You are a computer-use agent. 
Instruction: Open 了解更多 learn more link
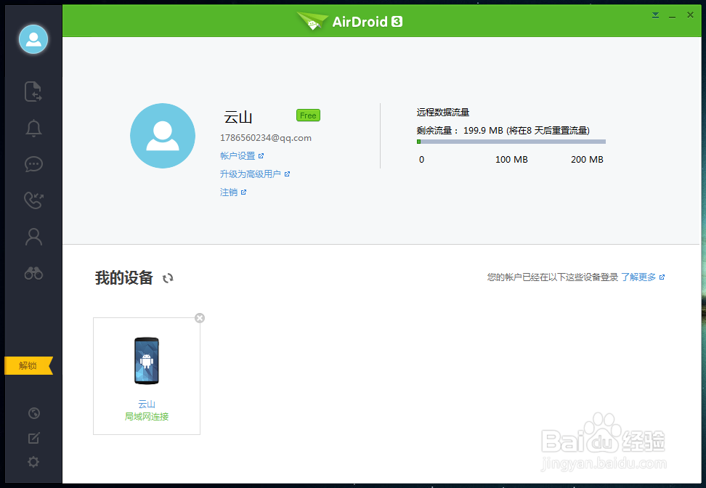pos(643,277)
